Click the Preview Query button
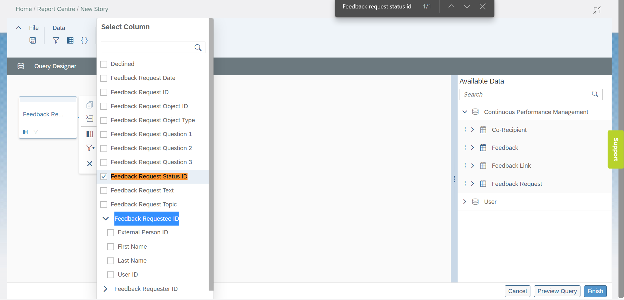 [x=557, y=291]
